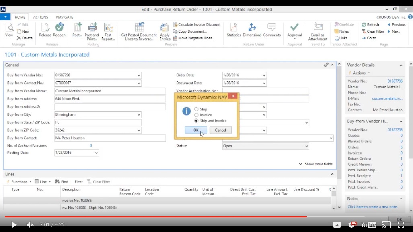This screenshot has height=232, width=413.
Task: Reopen the purchase return order
Action: coord(59,30)
